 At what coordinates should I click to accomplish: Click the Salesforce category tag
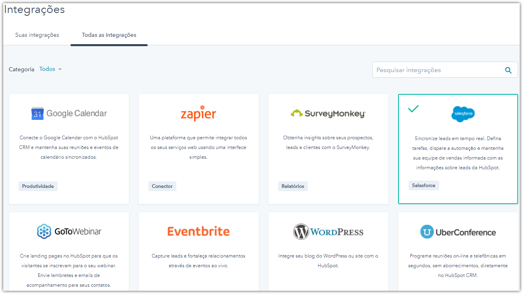(423, 185)
